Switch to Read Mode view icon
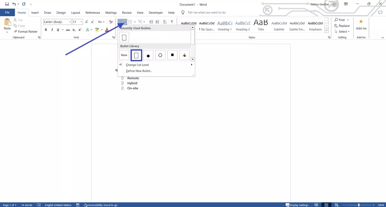Image resolution: width=386 pixels, height=207 pixels. [316, 205]
